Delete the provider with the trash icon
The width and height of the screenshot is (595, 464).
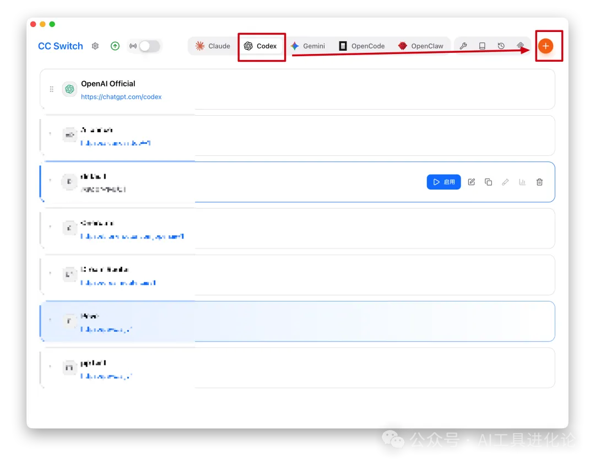tap(539, 182)
